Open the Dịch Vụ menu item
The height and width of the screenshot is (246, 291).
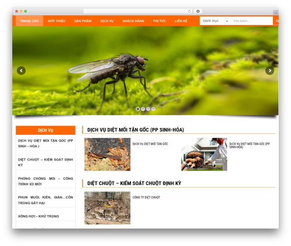107,21
